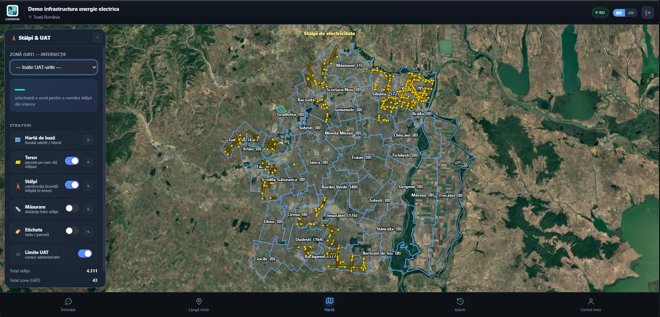This screenshot has width=660, height=317.
Task: Click the Movila Miresii (0) map label
Action: click(x=343, y=133)
